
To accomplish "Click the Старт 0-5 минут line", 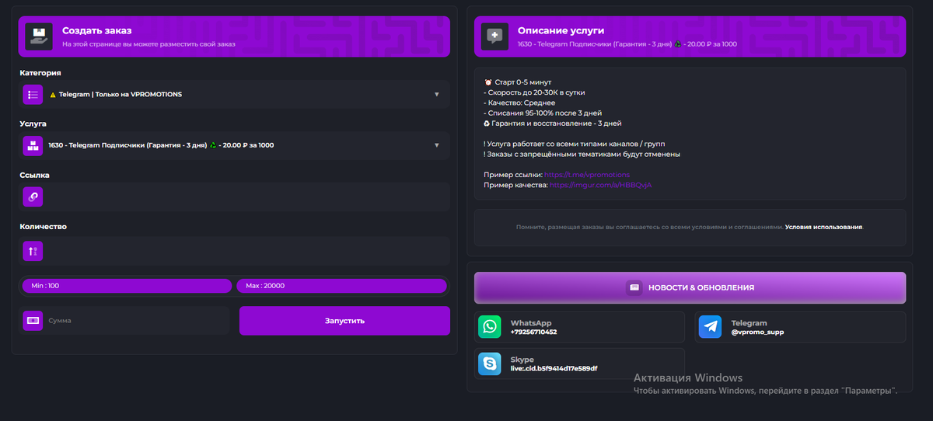I will click(x=517, y=82).
